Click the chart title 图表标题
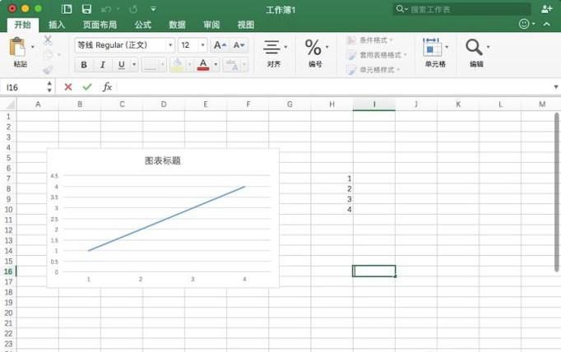 coord(162,160)
